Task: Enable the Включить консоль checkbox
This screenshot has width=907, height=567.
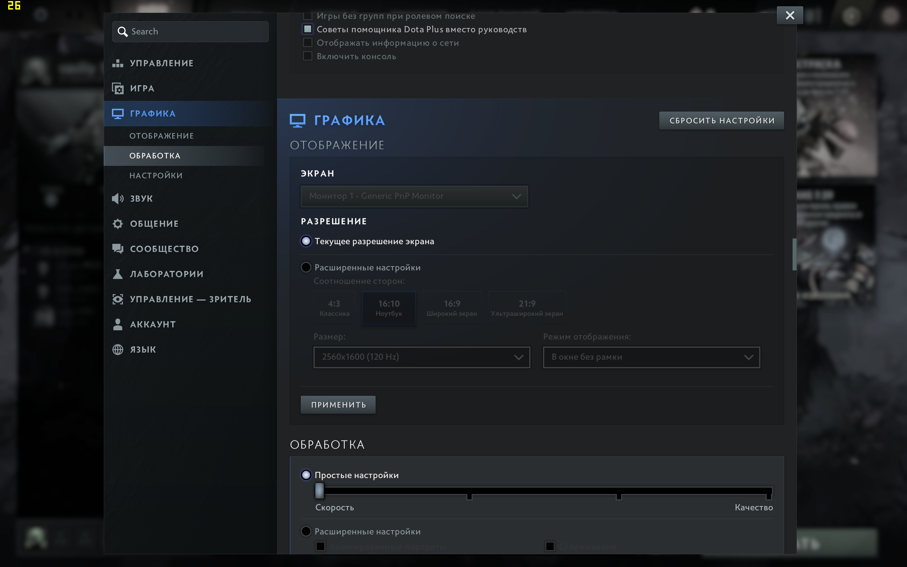Action: pos(307,56)
